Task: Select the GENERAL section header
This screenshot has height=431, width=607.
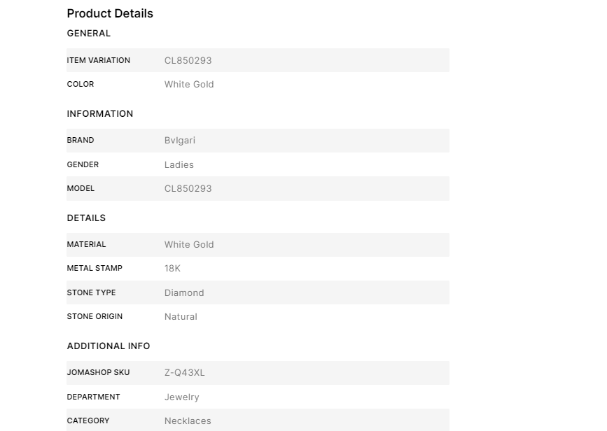Action: pos(89,34)
